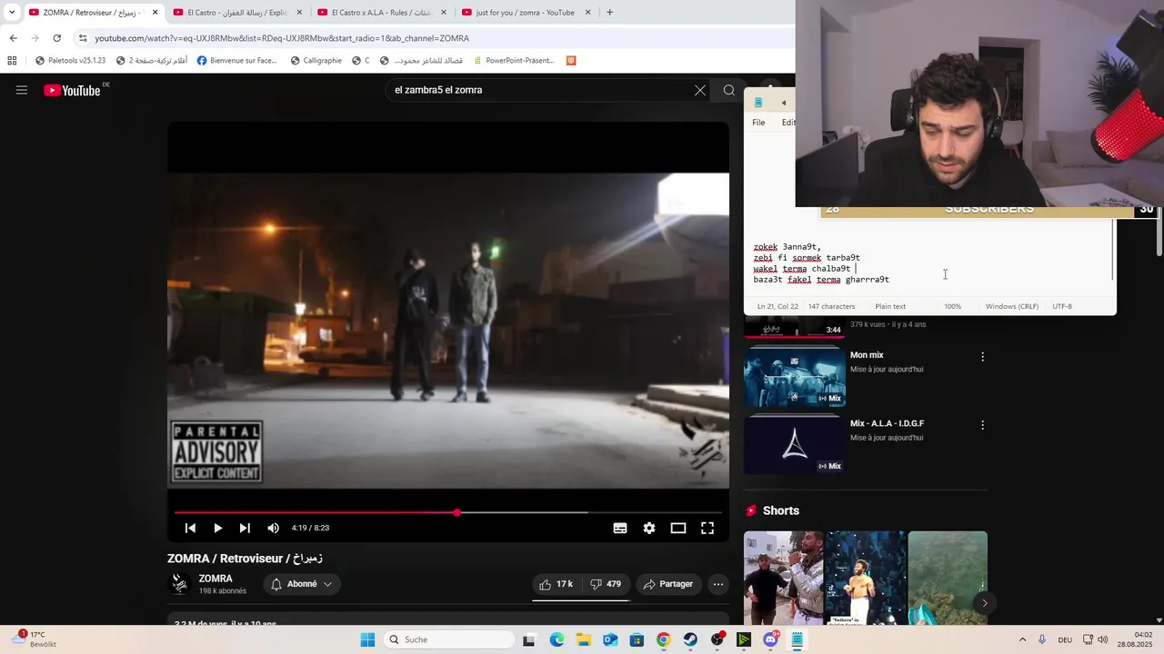Clear the search box with the X
Viewport: 1164px width, 654px height.
[x=700, y=90]
